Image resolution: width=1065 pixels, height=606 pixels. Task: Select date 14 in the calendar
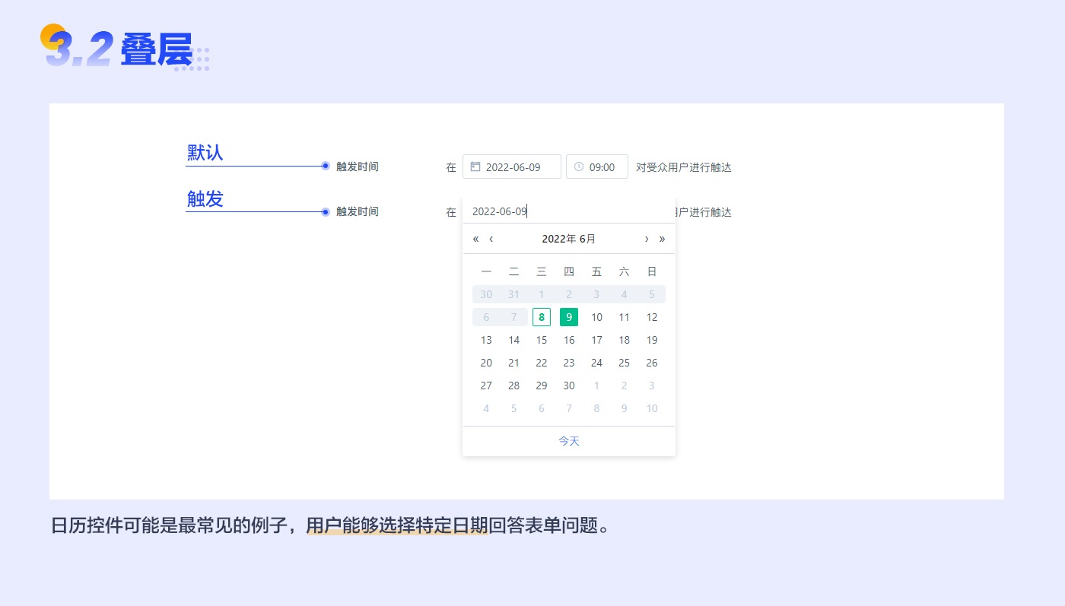click(x=514, y=340)
